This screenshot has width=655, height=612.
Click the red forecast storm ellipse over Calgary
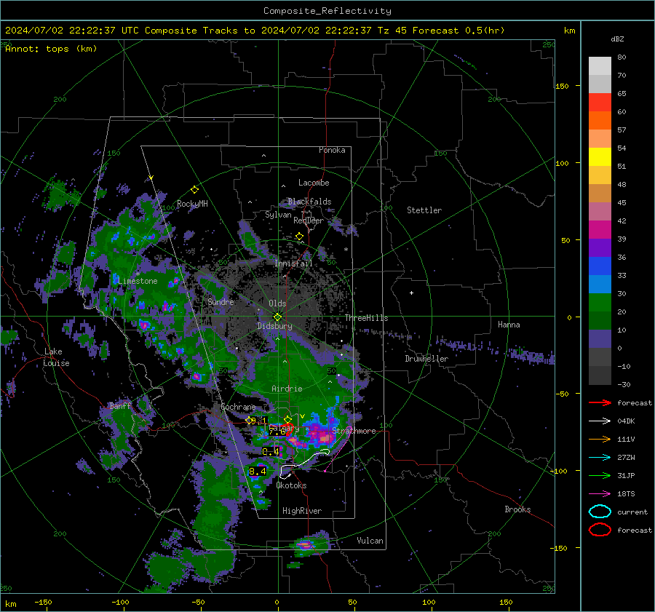click(287, 429)
